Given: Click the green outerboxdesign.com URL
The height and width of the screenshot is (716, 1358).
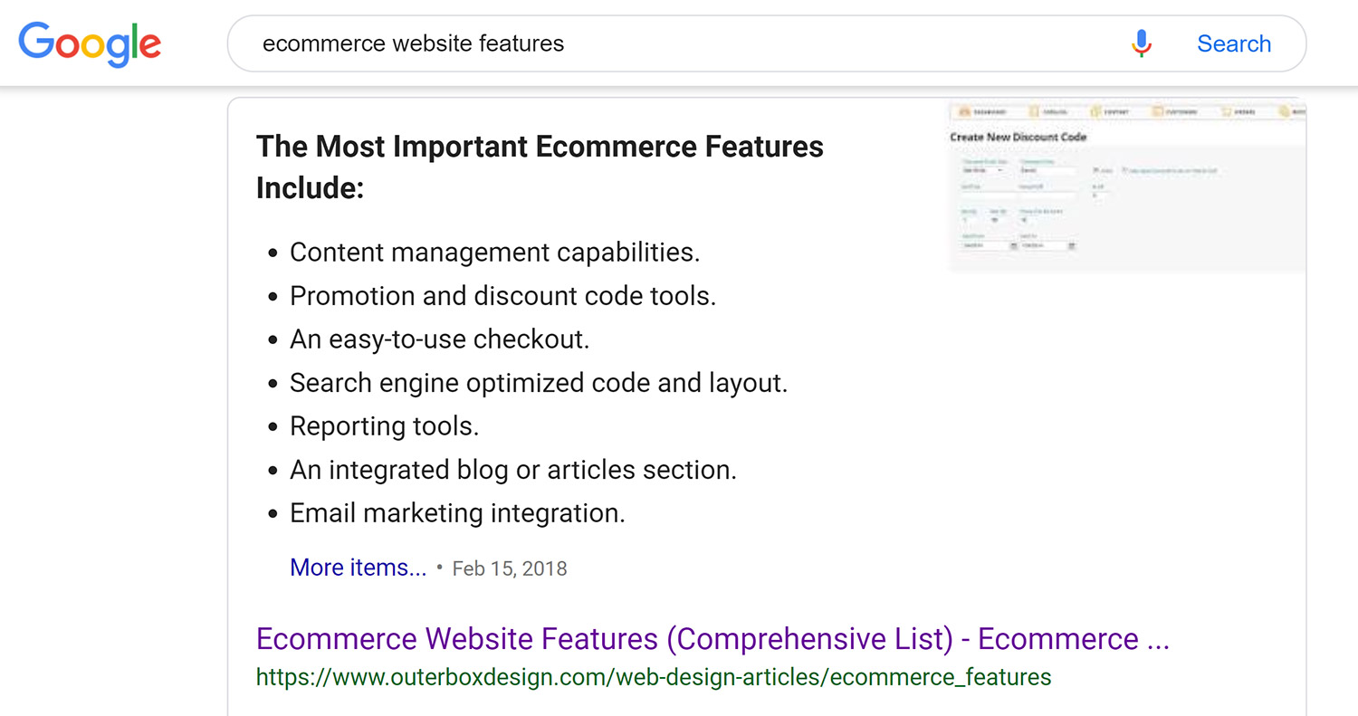Looking at the screenshot, I should 654,676.
